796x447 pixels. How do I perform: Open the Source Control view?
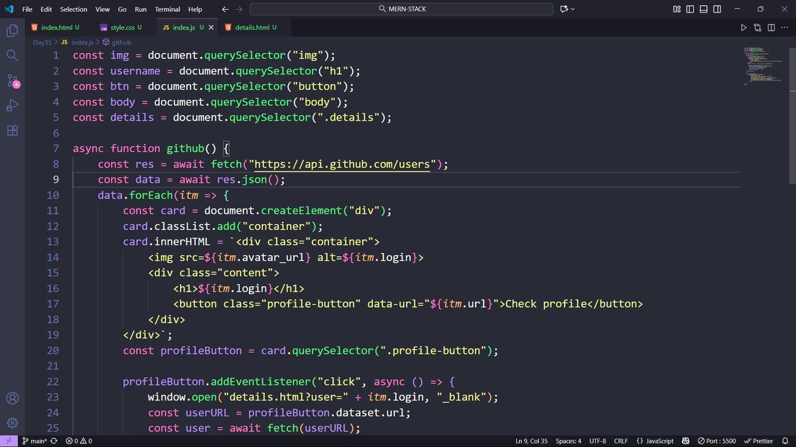click(13, 81)
